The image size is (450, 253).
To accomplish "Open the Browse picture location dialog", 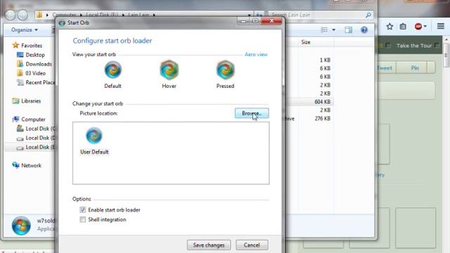I will click(252, 113).
